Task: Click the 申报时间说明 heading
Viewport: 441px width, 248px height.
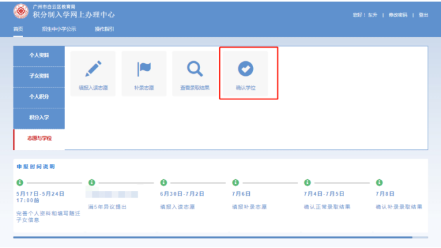Action: (x=36, y=166)
